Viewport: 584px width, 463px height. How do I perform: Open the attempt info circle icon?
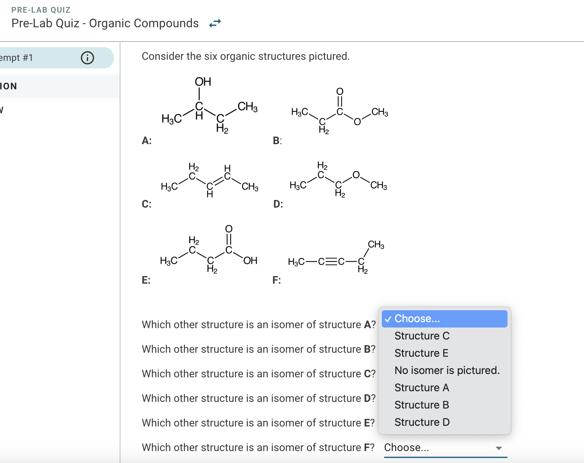(87, 58)
